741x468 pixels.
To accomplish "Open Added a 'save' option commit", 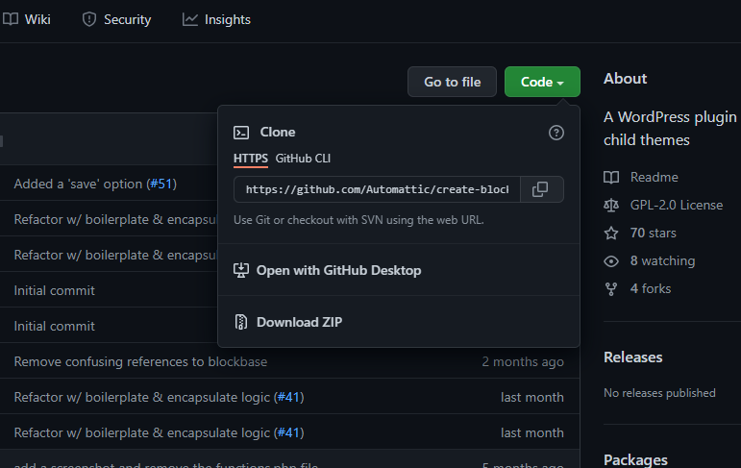I will [x=79, y=184].
